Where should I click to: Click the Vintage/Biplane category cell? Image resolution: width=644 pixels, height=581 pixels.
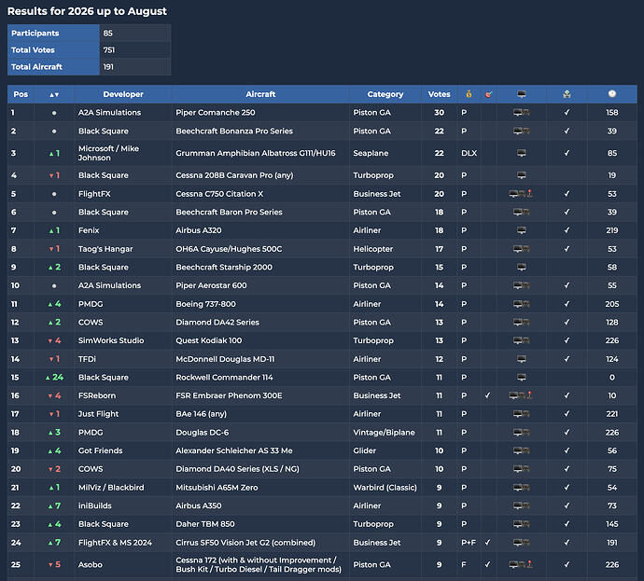(x=384, y=433)
